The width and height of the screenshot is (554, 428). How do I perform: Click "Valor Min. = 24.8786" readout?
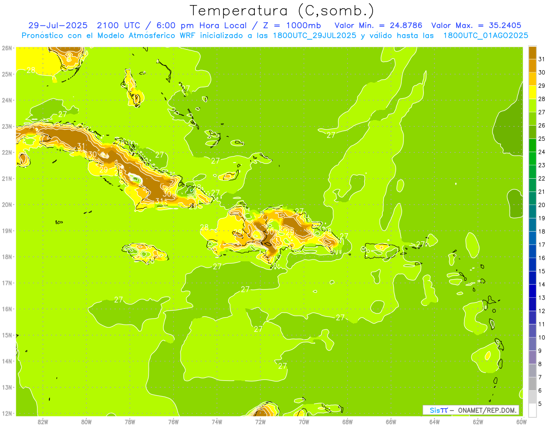378,25
